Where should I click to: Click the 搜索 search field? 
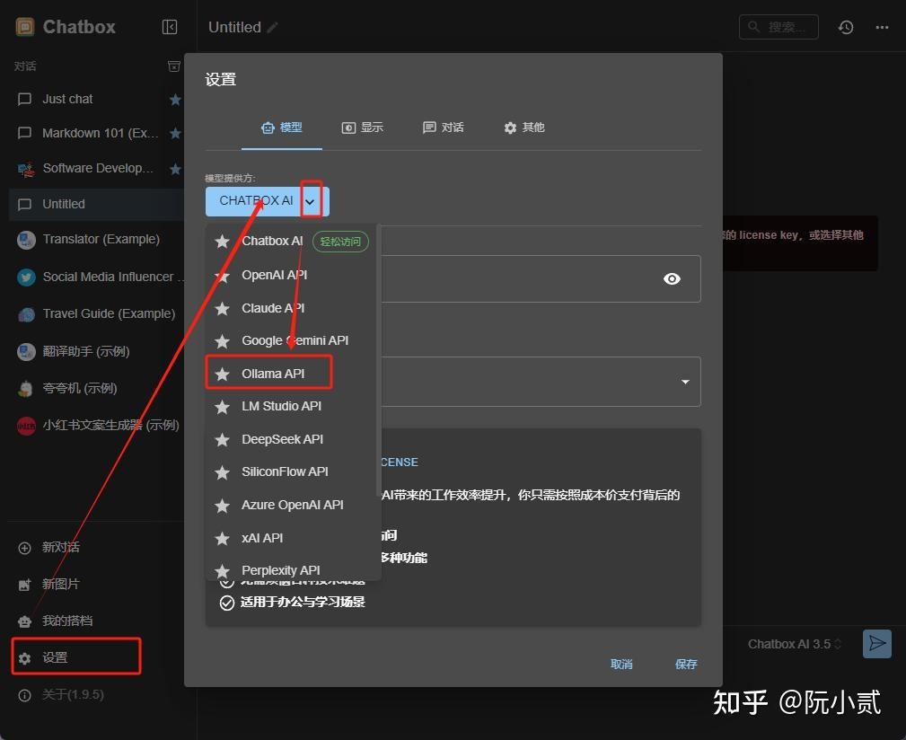[x=778, y=27]
